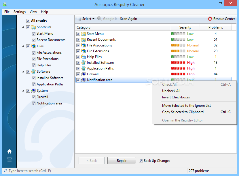Click the Shortcuts folder icon in tree
Screen dimensions: 239x176
coord(33,27)
